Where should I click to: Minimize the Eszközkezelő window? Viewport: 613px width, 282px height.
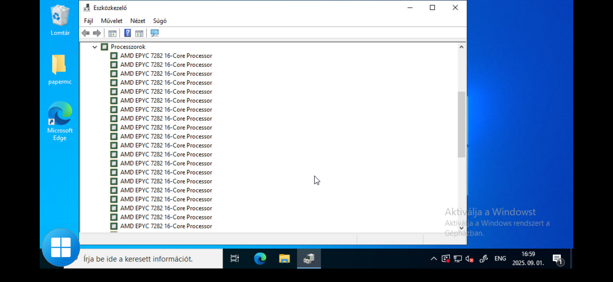(x=410, y=8)
